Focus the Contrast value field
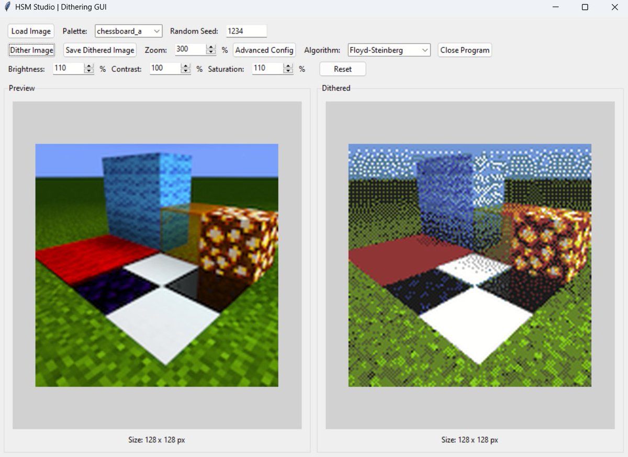The height and width of the screenshot is (457, 628). 165,68
